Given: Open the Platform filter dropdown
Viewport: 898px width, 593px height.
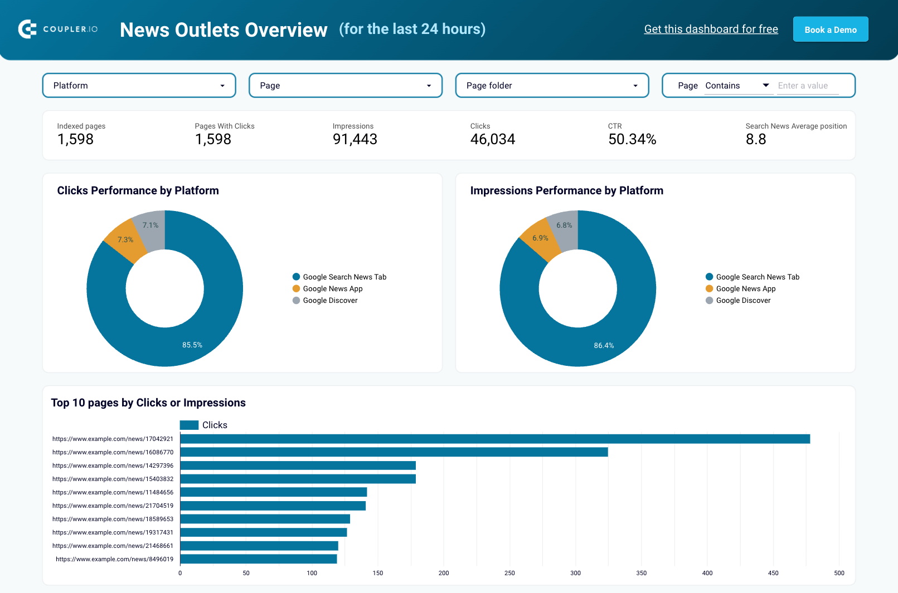Looking at the screenshot, I should [139, 86].
